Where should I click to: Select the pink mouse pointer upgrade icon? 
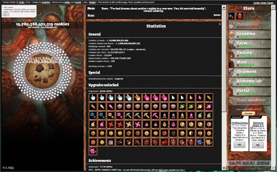coord(200,98)
